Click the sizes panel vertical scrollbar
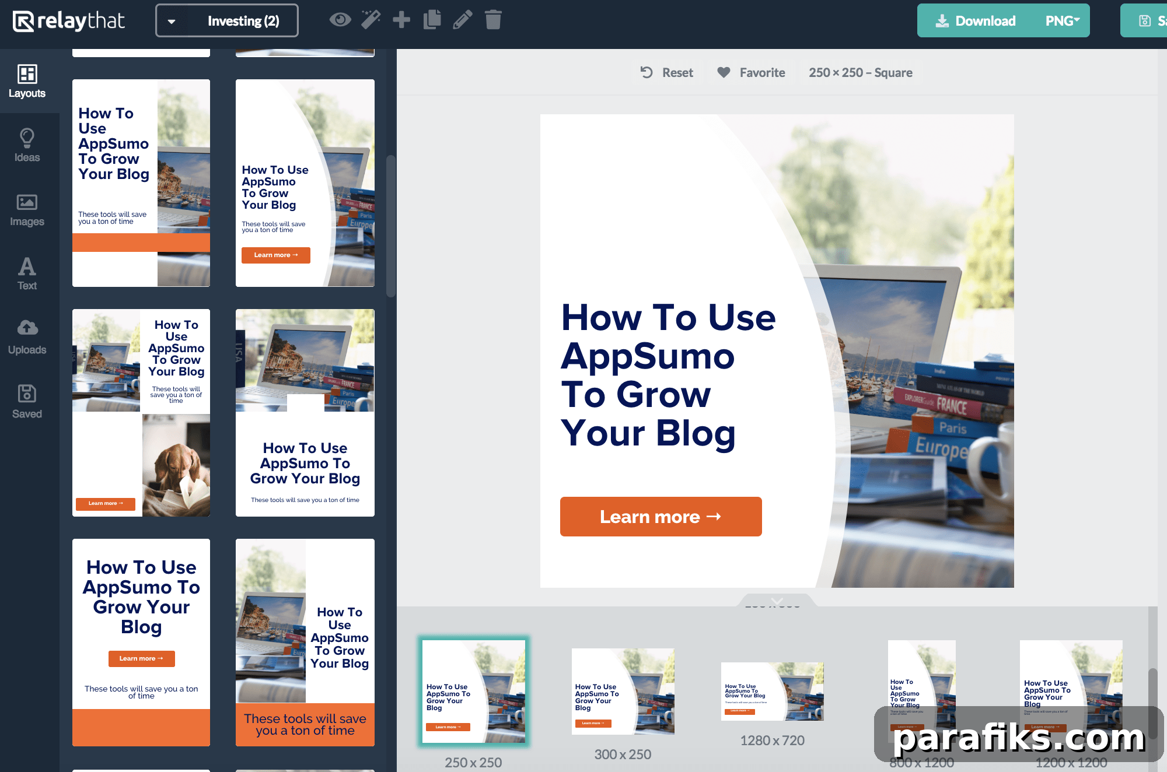 1152,704
